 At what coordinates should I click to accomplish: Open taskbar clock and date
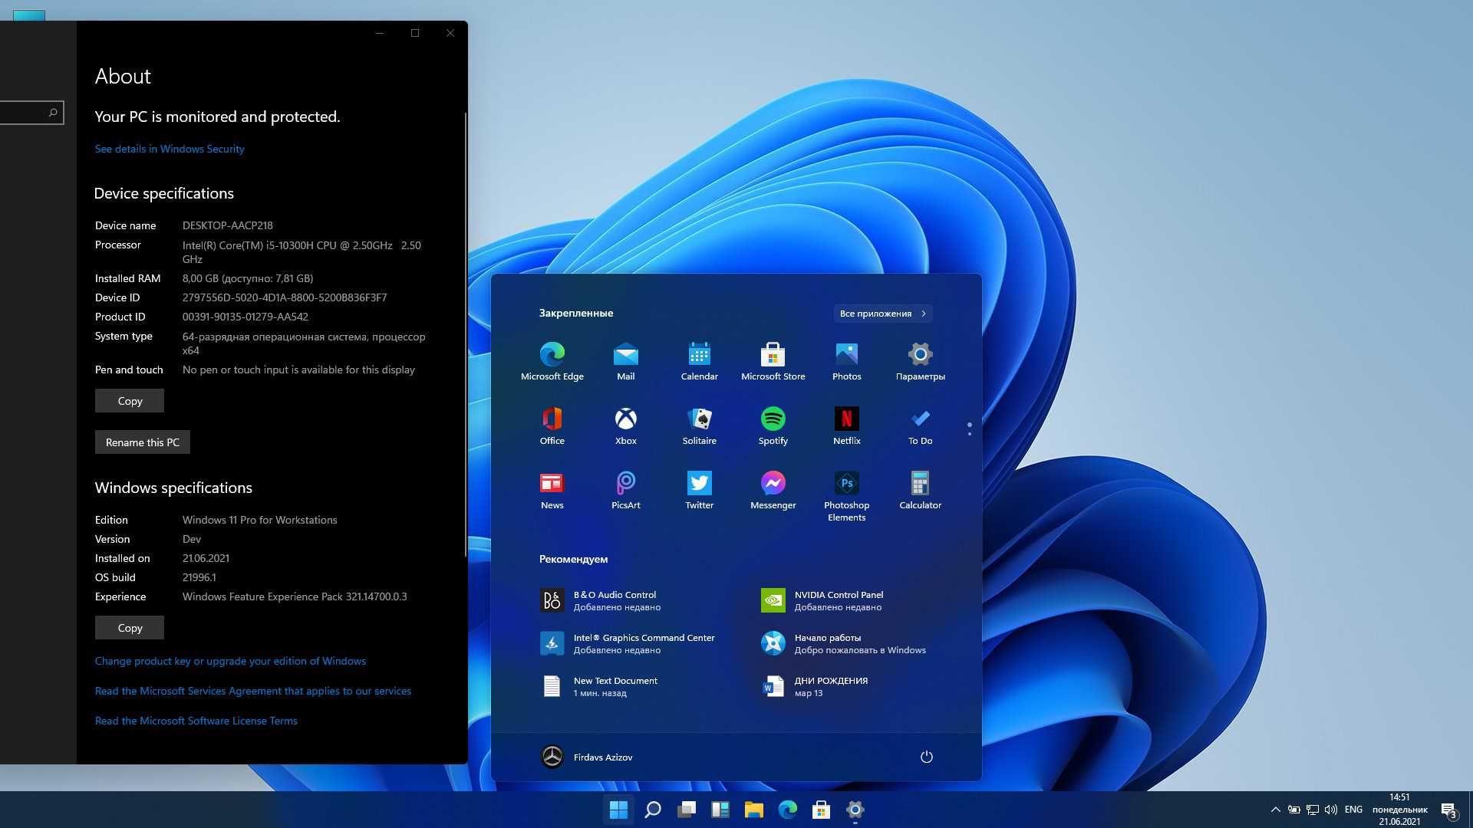[x=1399, y=810]
